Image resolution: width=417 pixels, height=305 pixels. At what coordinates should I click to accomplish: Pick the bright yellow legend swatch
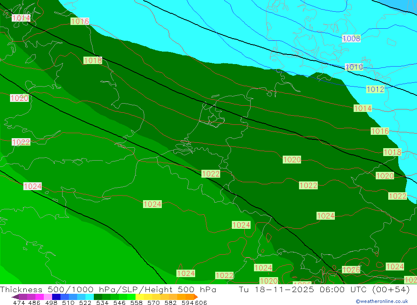(x=140, y=297)
